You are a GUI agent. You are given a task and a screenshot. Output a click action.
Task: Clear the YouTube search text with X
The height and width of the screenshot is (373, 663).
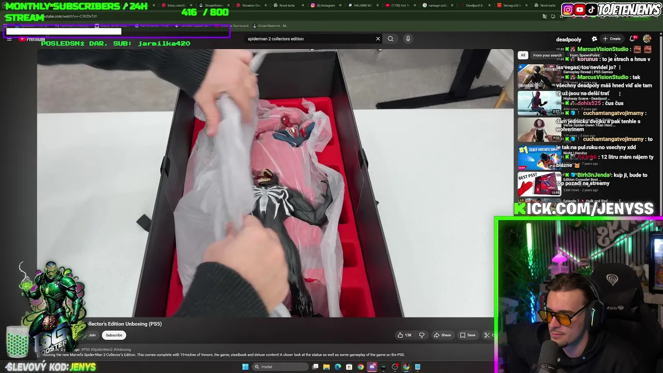(378, 39)
